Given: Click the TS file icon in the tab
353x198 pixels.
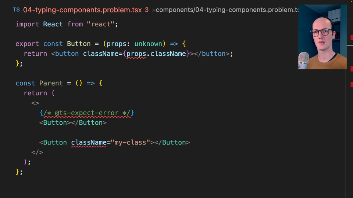Looking at the screenshot, I should 16,10.
